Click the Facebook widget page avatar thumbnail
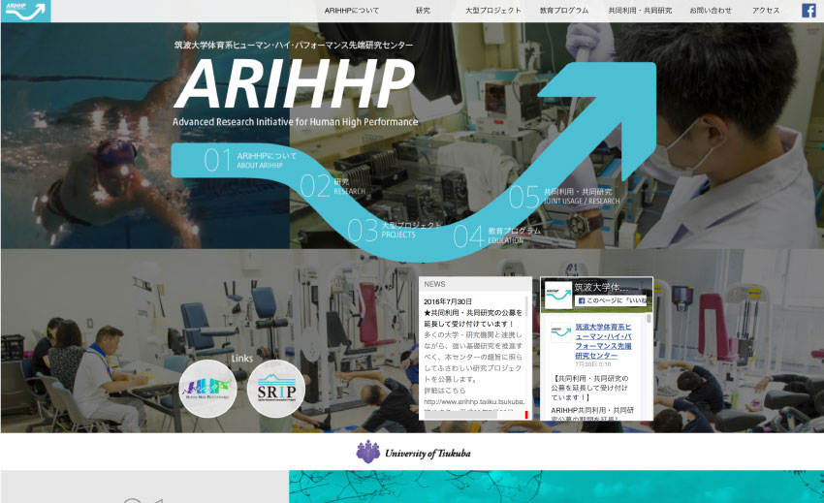The width and height of the screenshot is (824, 503). pos(558,296)
